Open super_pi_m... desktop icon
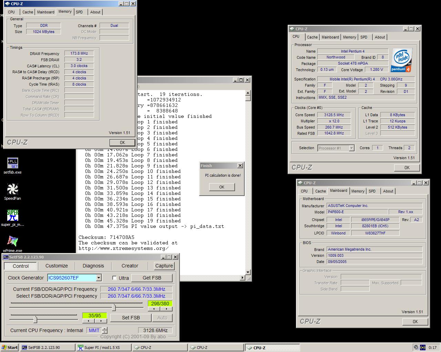 pos(13,218)
